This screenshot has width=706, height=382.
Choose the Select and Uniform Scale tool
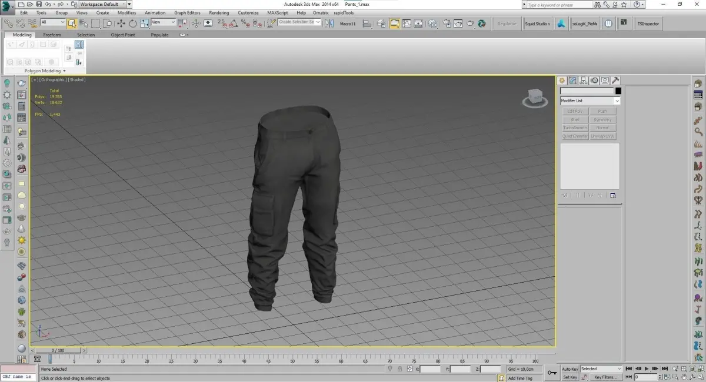pyautogui.click(x=145, y=24)
